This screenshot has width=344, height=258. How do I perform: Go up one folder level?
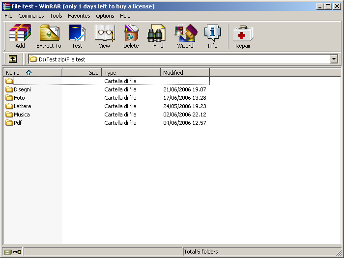click(x=13, y=59)
